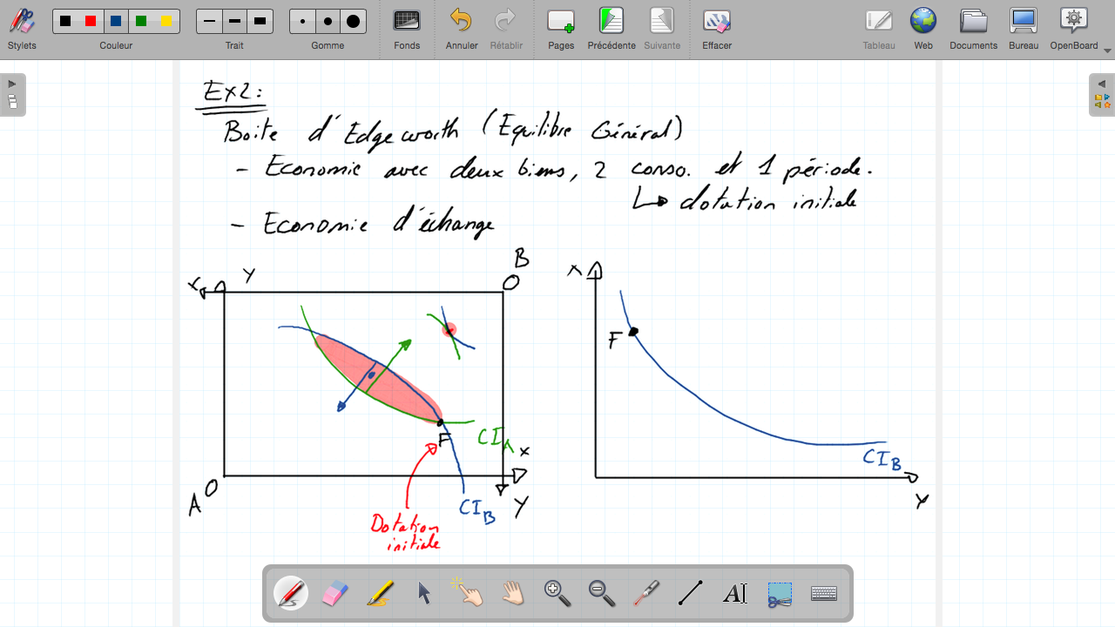Open the Documents mode
Viewport: 1115px width, 627px height.
pyautogui.click(x=973, y=30)
